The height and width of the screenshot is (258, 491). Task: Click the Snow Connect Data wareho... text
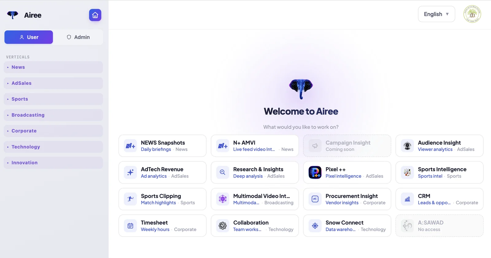[x=341, y=229]
